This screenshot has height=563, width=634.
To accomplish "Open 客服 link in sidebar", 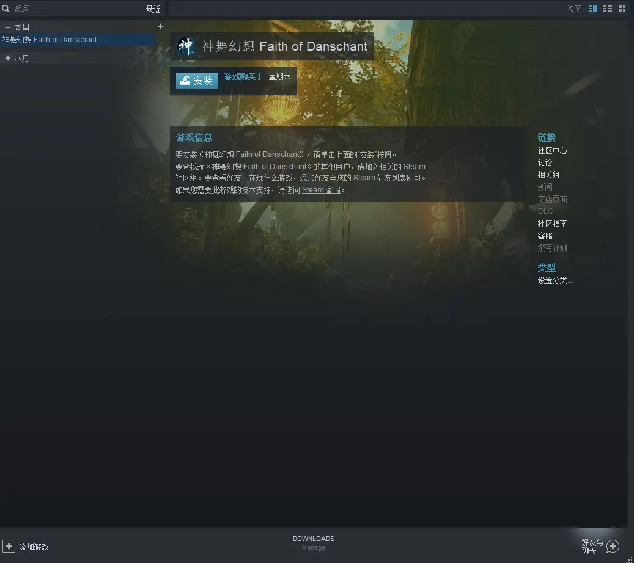I will coord(545,236).
